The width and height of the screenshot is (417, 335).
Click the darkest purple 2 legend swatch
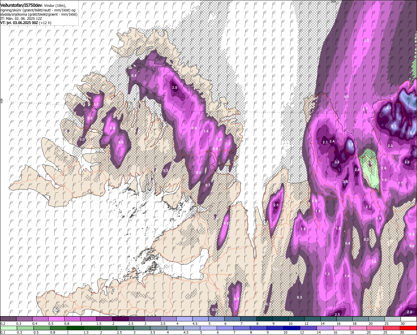pyautogui.click(x=120, y=319)
